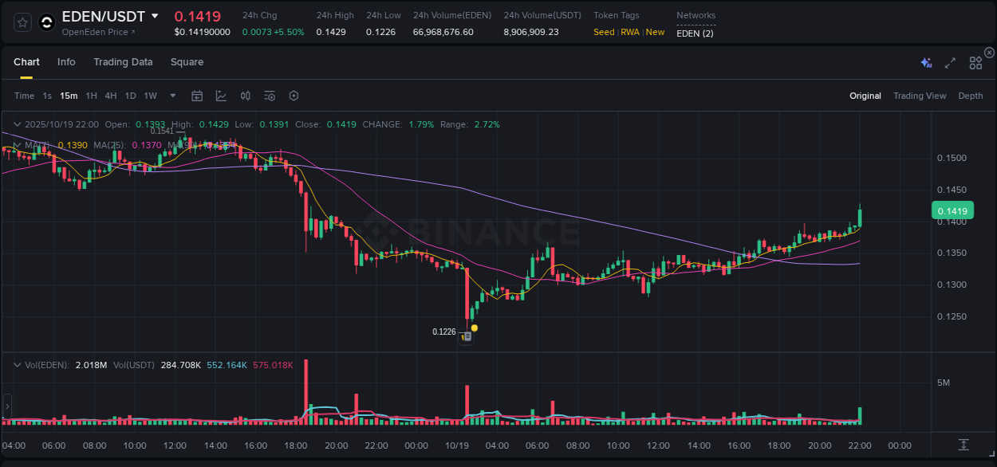Viewport: 997px width, 467px height.
Task: Open the EDEN/USDT pair dropdown
Action: (156, 16)
